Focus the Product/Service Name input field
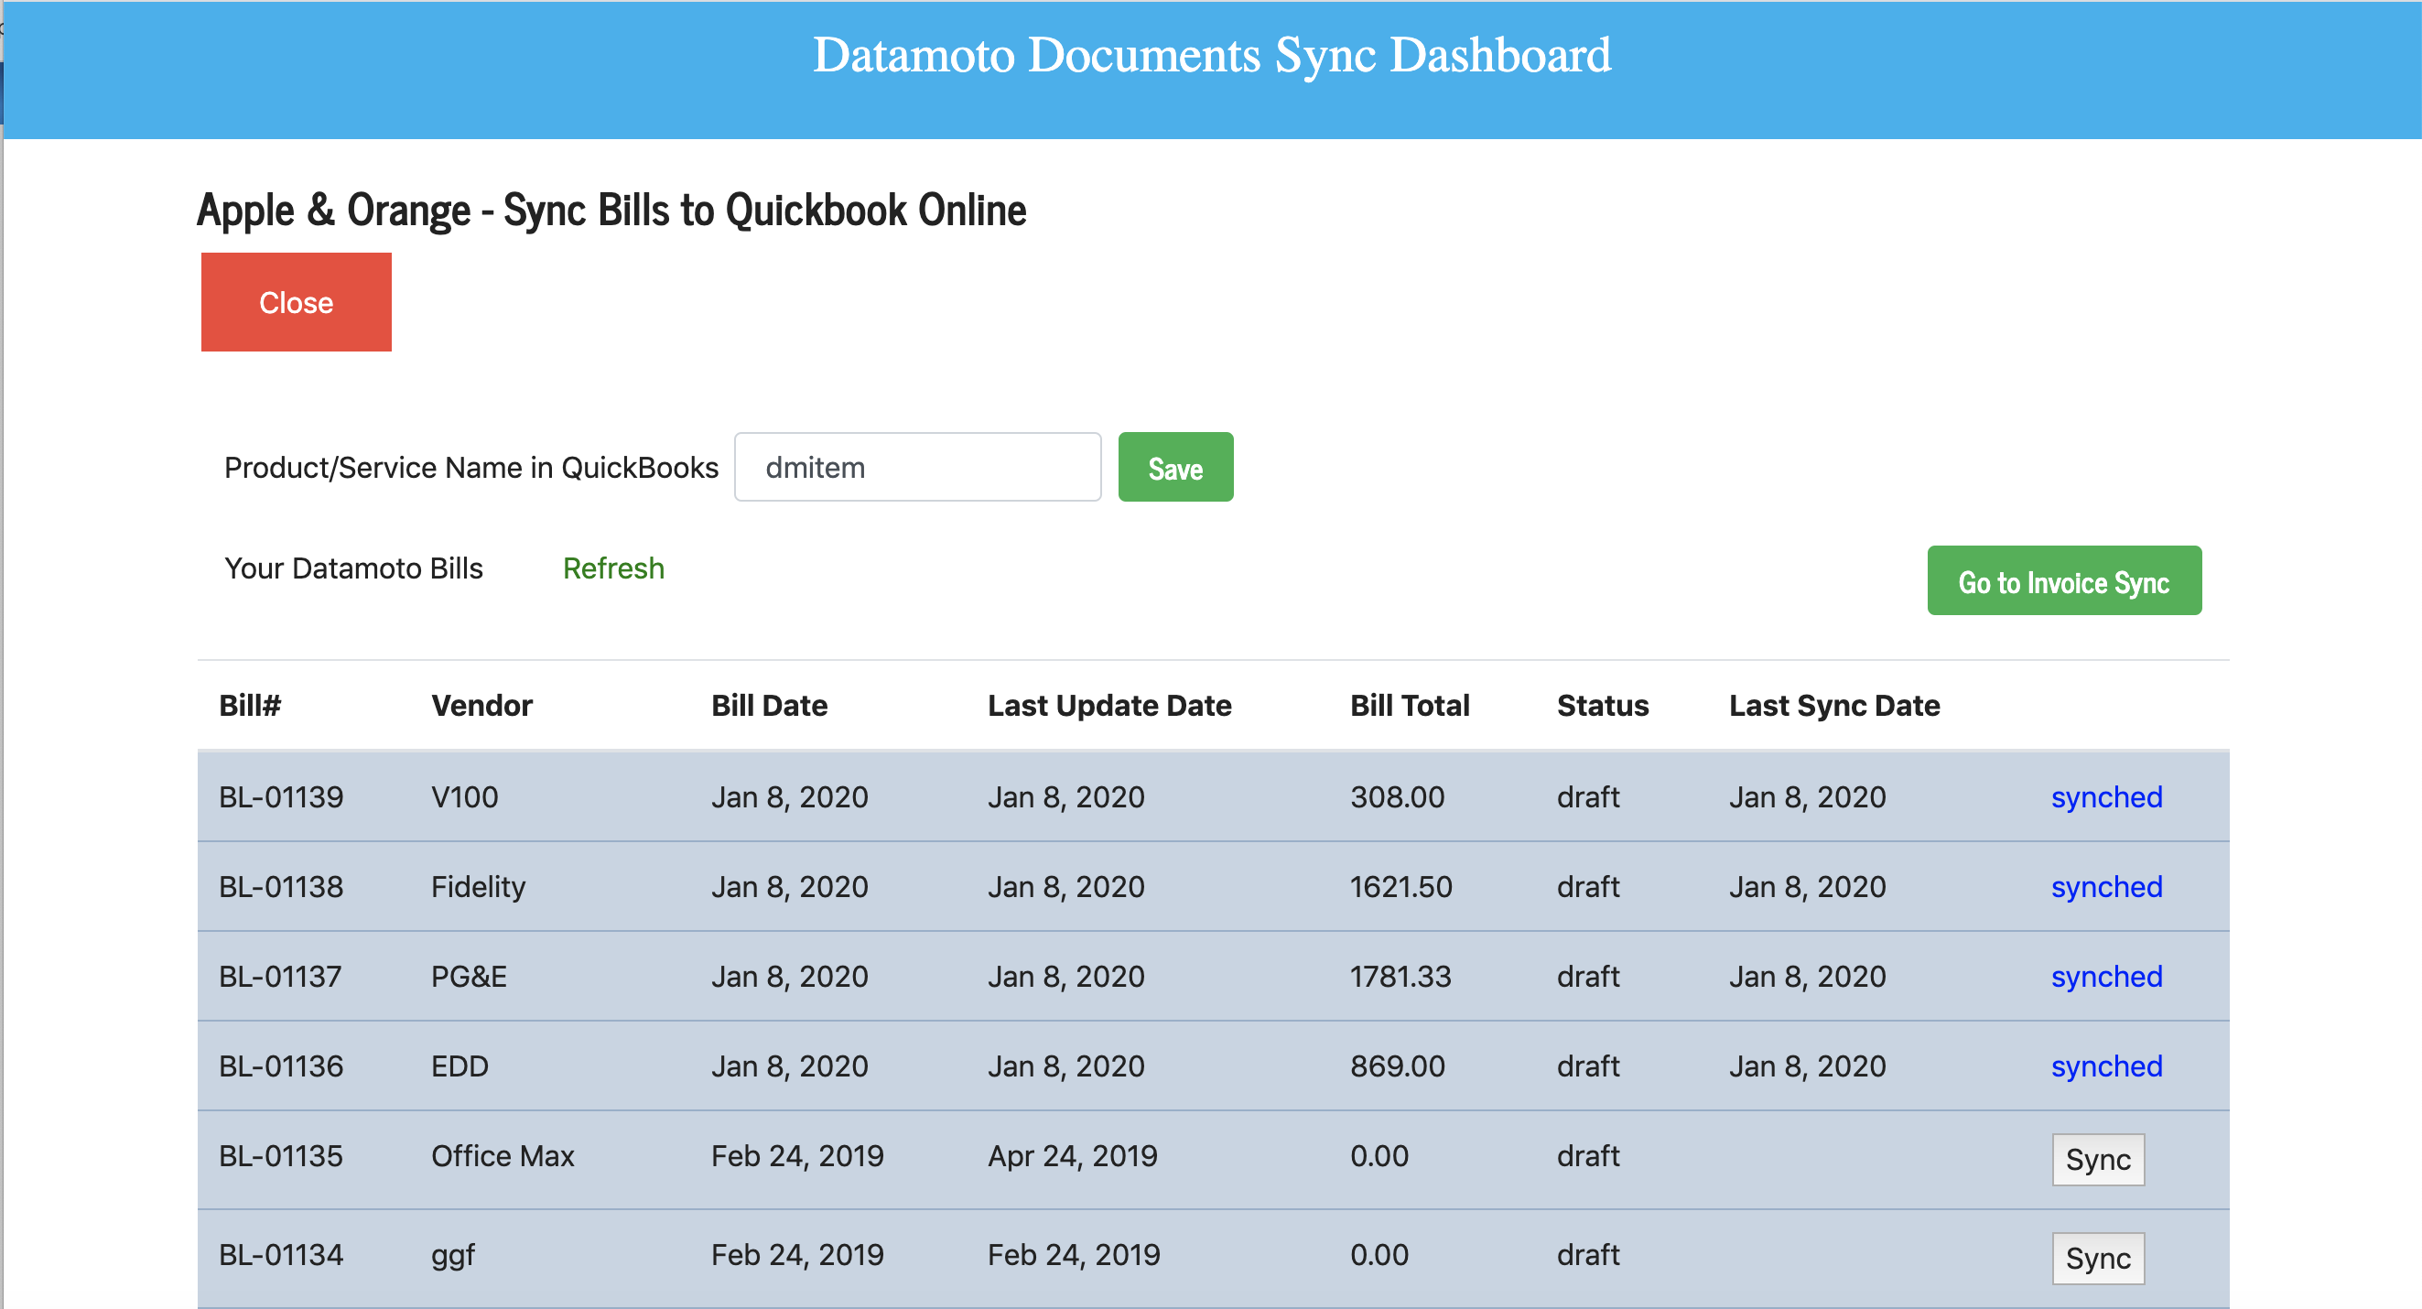2422x1309 pixels. coord(916,468)
